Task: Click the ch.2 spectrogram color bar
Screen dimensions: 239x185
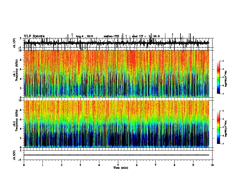Action: click(218, 127)
